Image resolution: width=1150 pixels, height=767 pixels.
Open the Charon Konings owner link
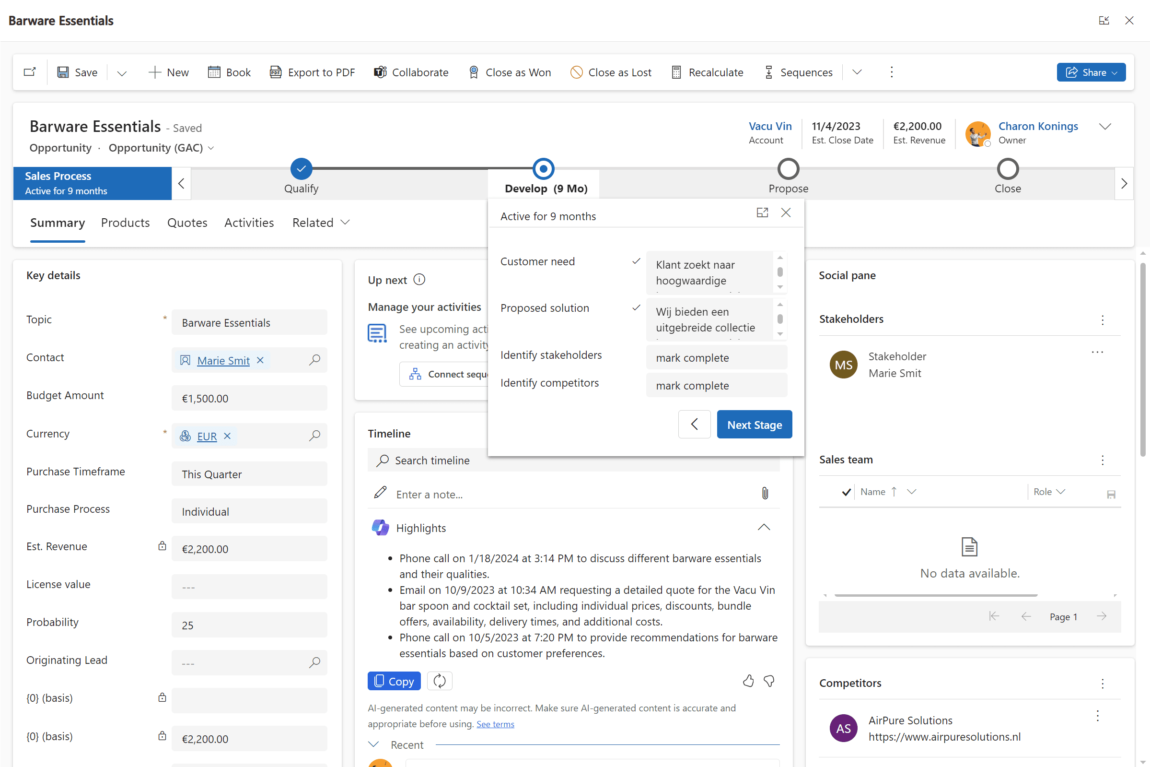pyautogui.click(x=1038, y=126)
